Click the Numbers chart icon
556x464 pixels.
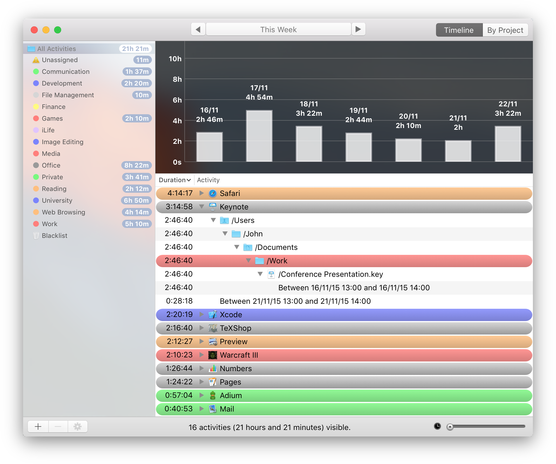click(x=213, y=369)
